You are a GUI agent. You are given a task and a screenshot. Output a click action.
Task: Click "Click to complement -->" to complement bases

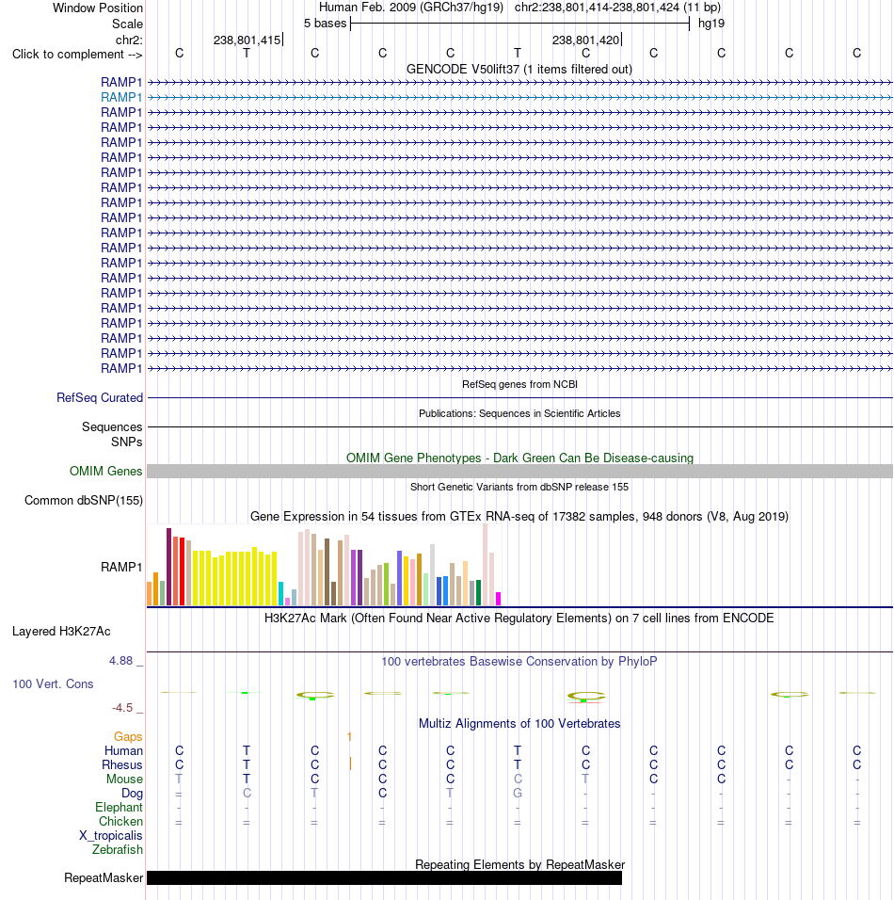(77, 55)
